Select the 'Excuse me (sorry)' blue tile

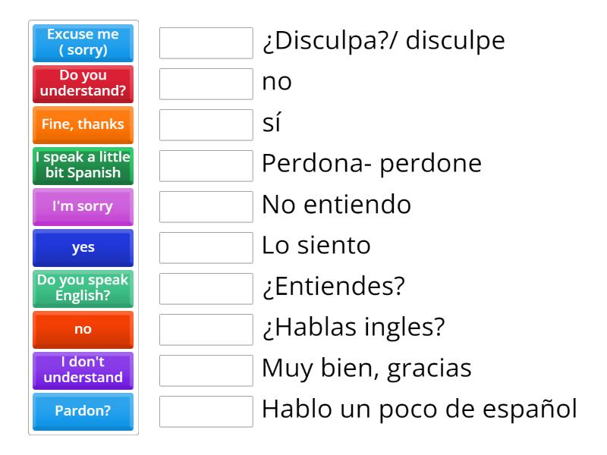(83, 43)
